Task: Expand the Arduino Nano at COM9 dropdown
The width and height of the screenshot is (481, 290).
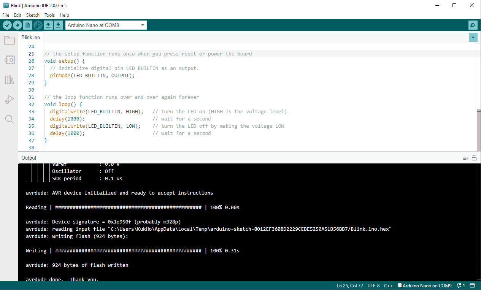Action: coord(106,25)
